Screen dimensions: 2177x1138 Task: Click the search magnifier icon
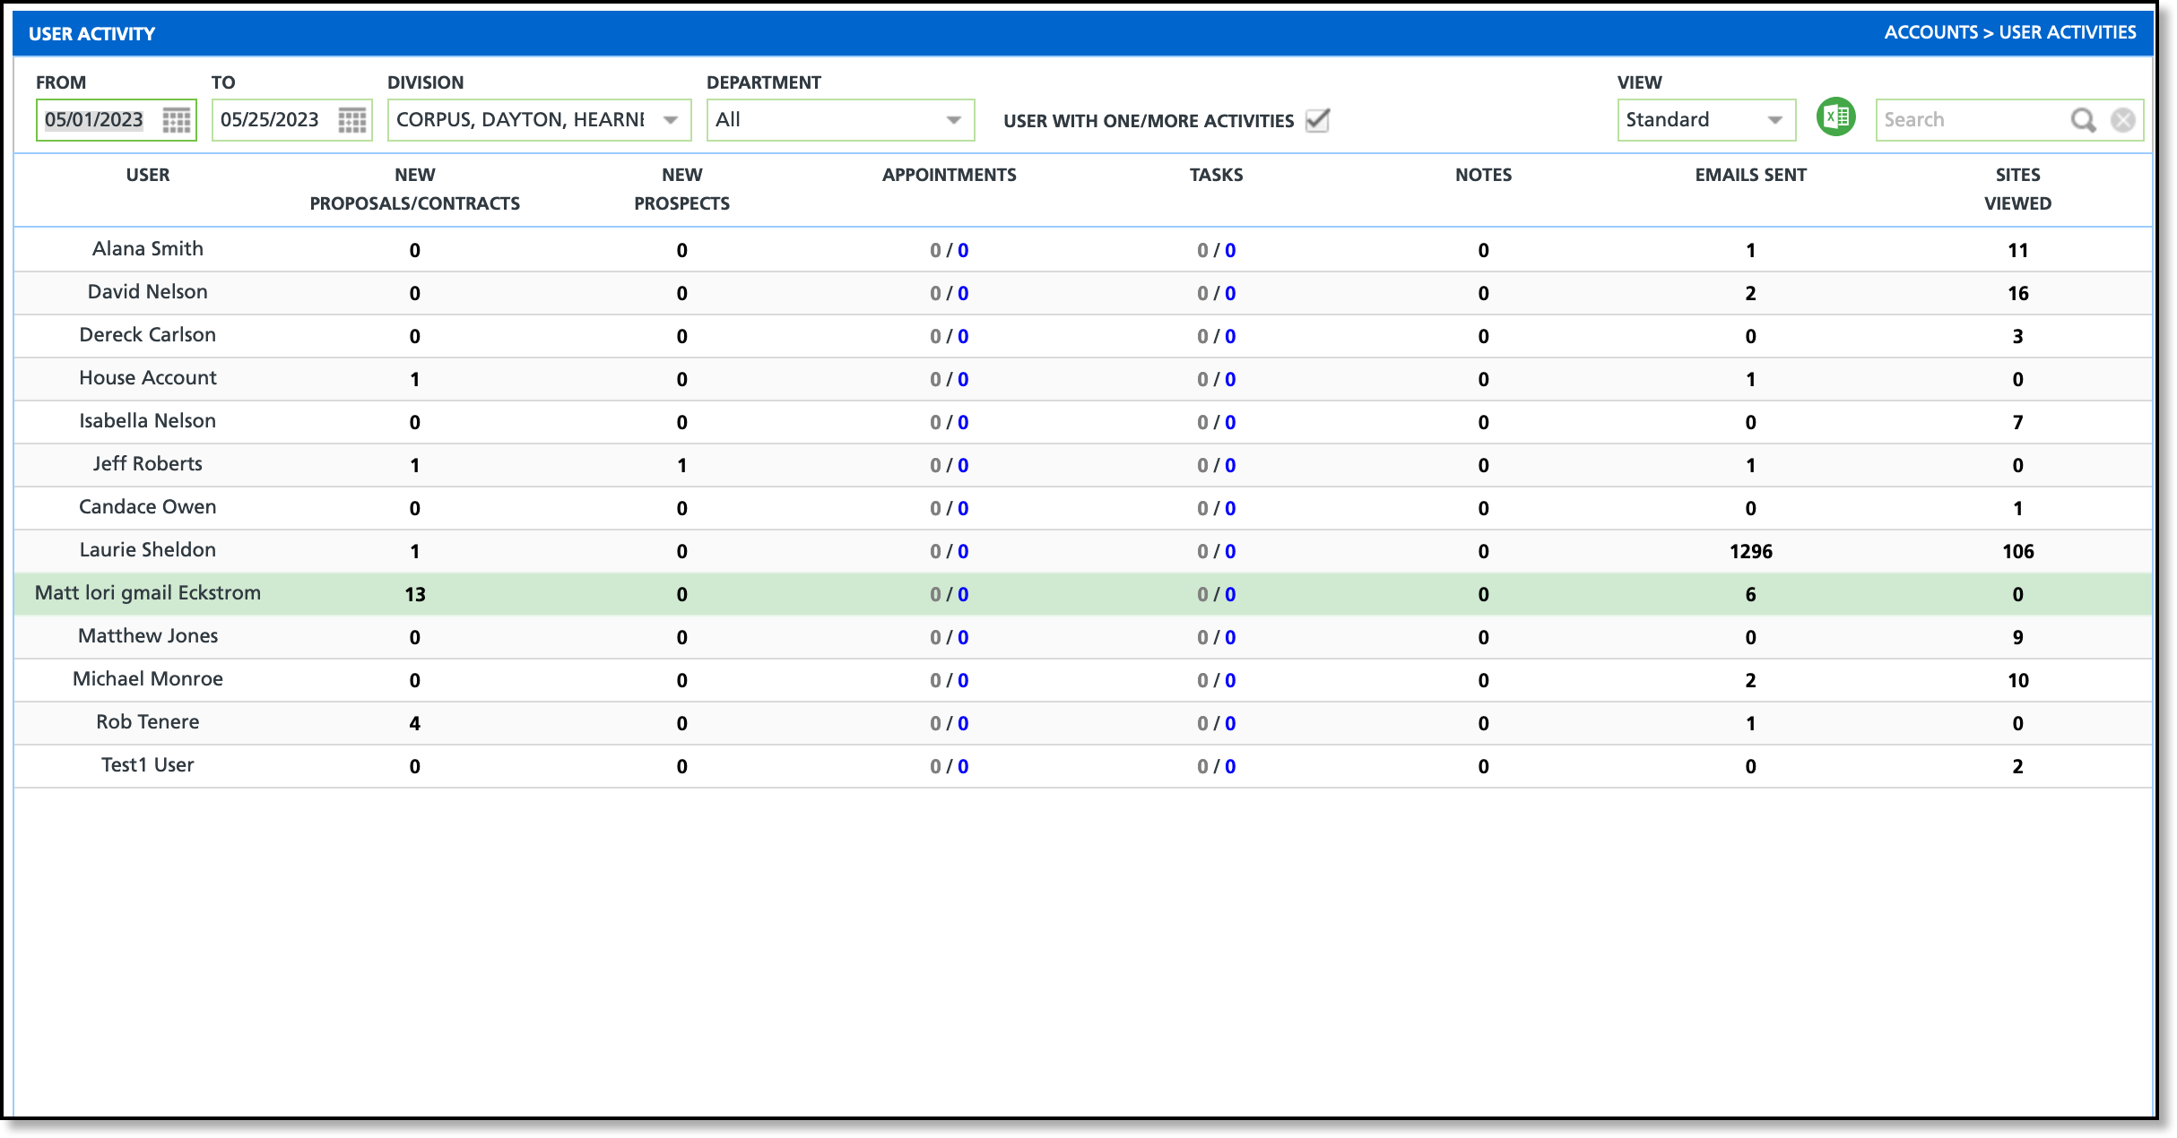(x=2083, y=120)
